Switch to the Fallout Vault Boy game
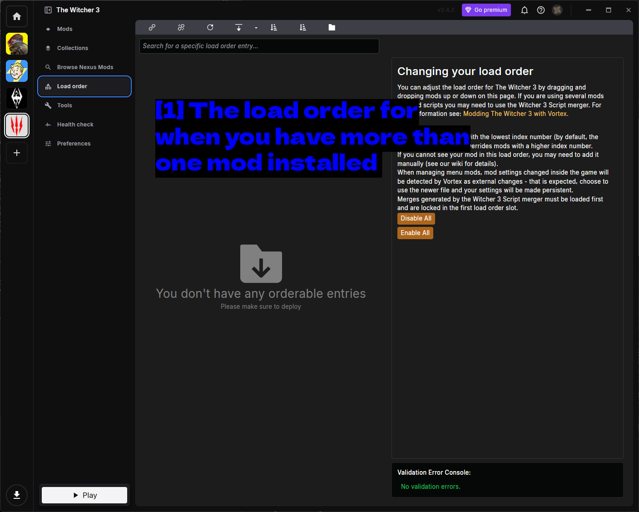 click(x=17, y=71)
